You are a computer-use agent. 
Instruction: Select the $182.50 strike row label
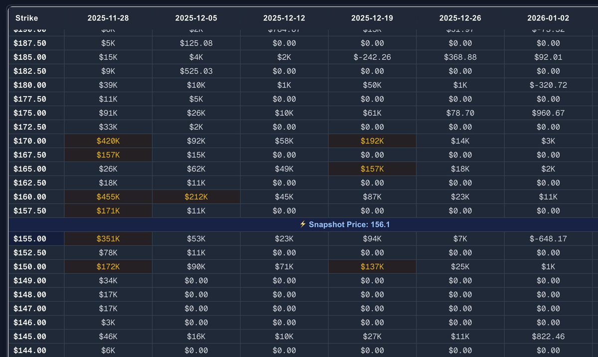pyautogui.click(x=31, y=71)
